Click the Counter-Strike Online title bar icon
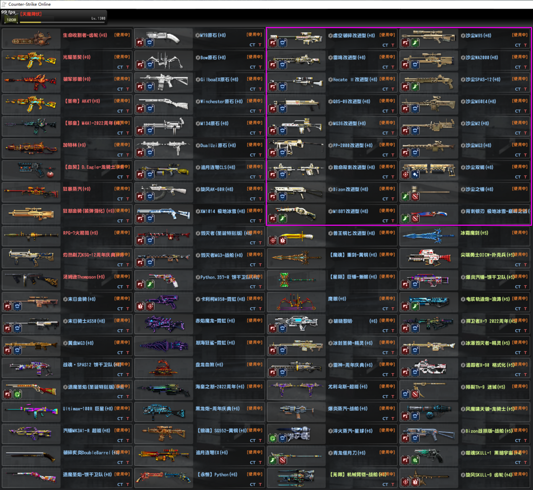The width and height of the screenshot is (533, 490). coord(4,4)
